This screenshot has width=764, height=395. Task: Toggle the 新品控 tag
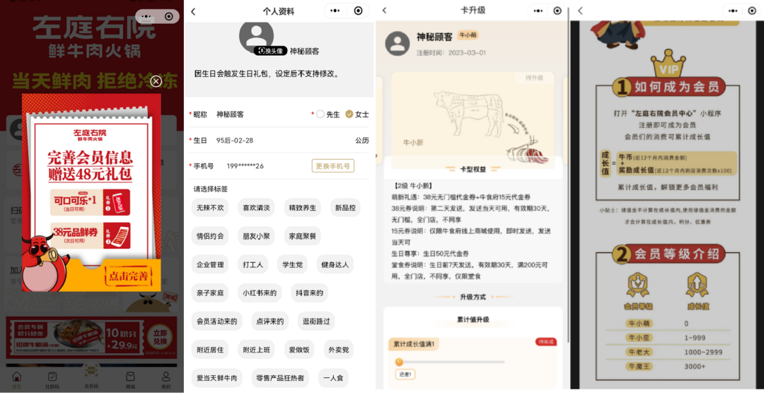pos(345,208)
